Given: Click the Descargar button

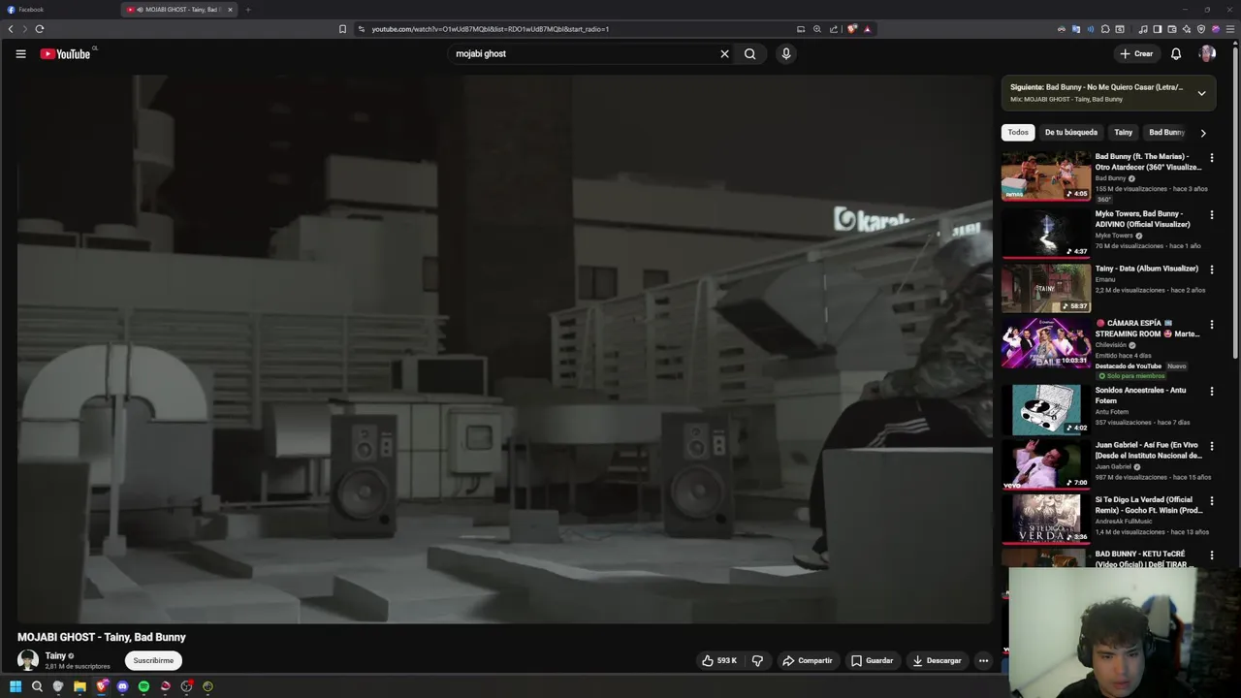Looking at the screenshot, I should coord(937,660).
